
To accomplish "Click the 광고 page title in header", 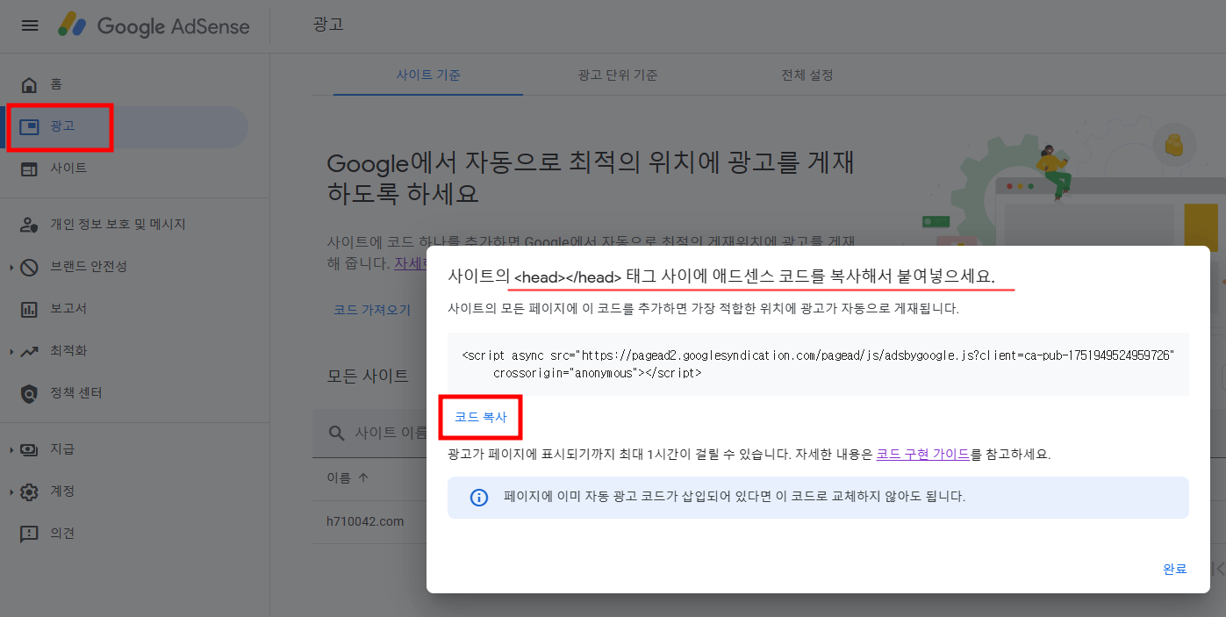I will click(x=328, y=24).
